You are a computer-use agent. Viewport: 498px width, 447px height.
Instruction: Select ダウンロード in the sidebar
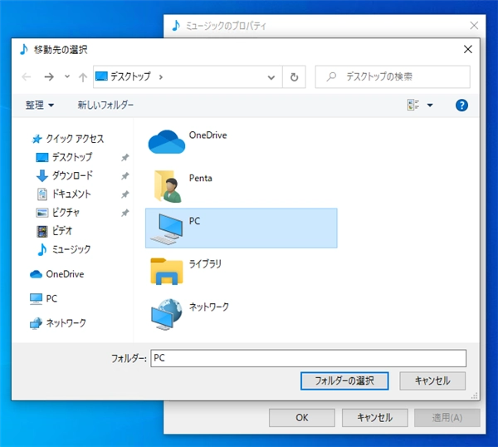point(64,175)
